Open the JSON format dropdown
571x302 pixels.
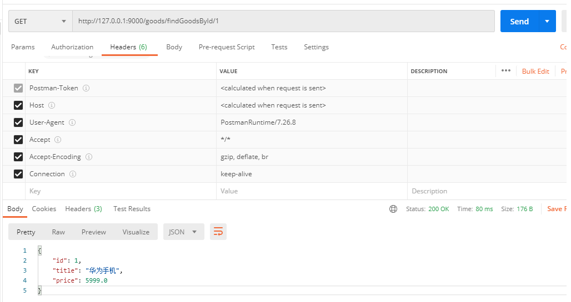coord(182,232)
